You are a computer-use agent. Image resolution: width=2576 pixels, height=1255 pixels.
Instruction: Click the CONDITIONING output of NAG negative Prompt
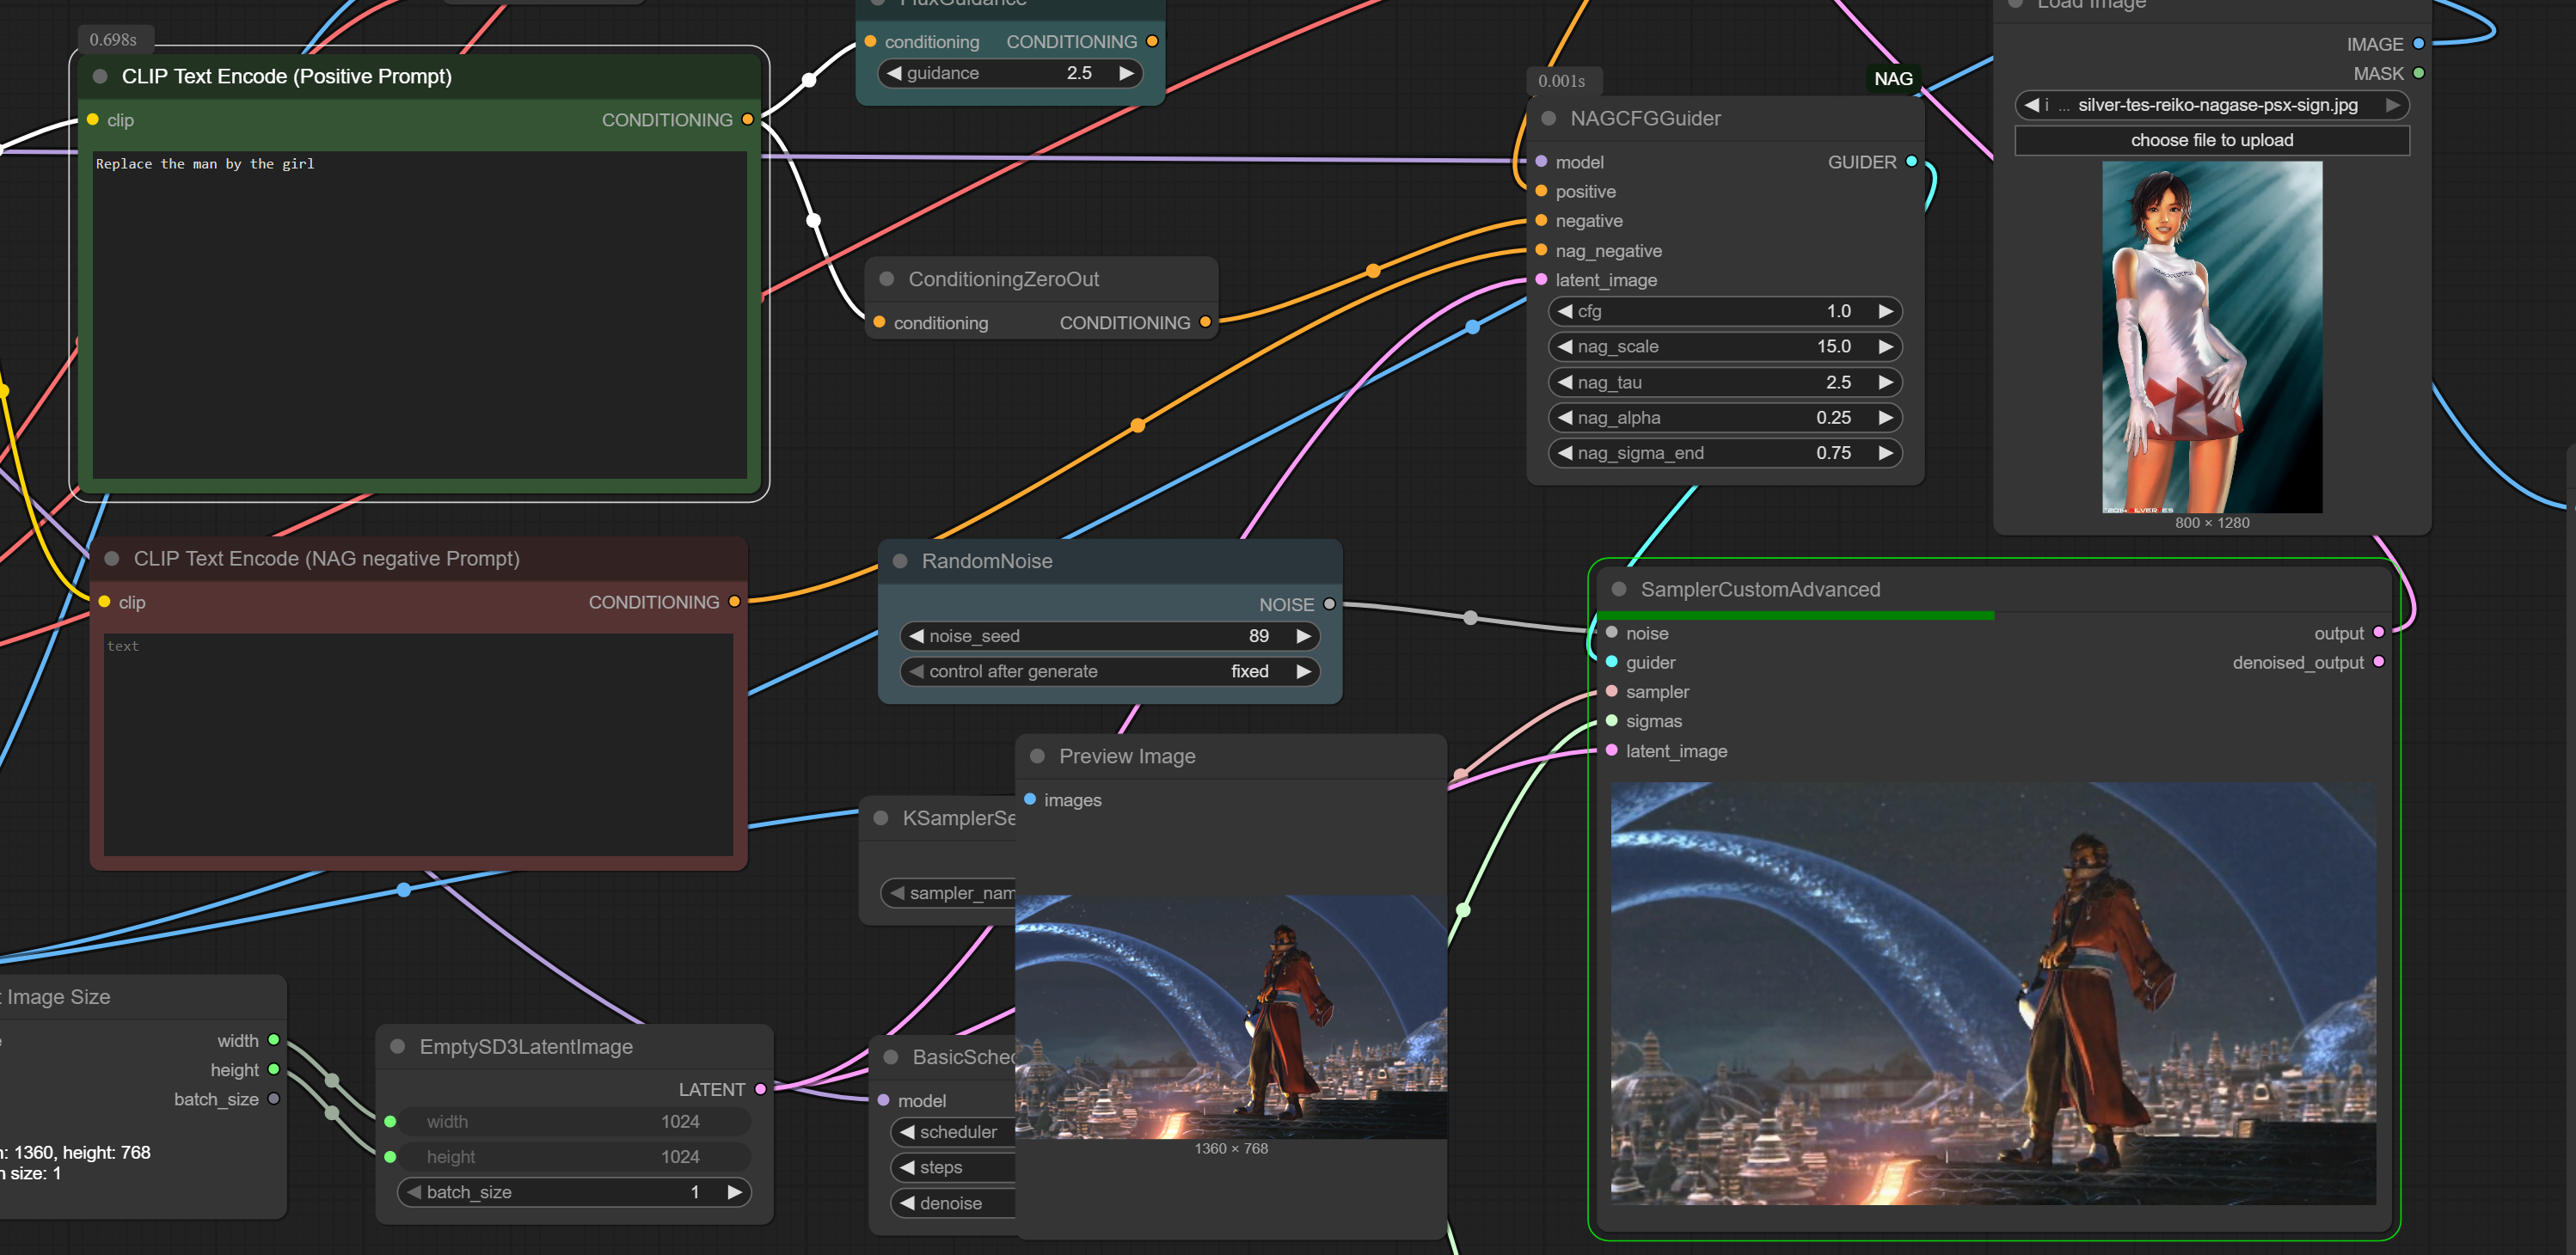click(734, 602)
